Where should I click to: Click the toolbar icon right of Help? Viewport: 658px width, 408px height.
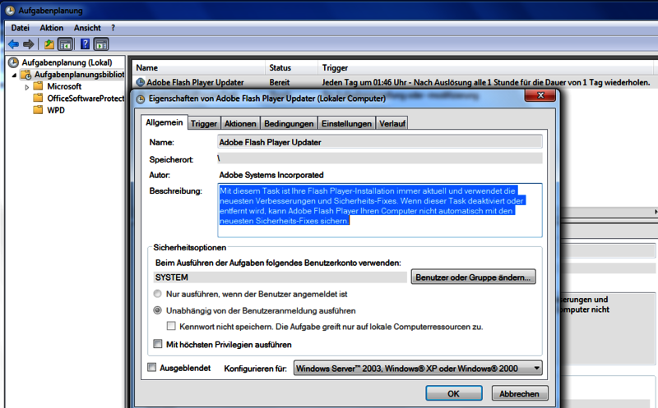point(101,44)
